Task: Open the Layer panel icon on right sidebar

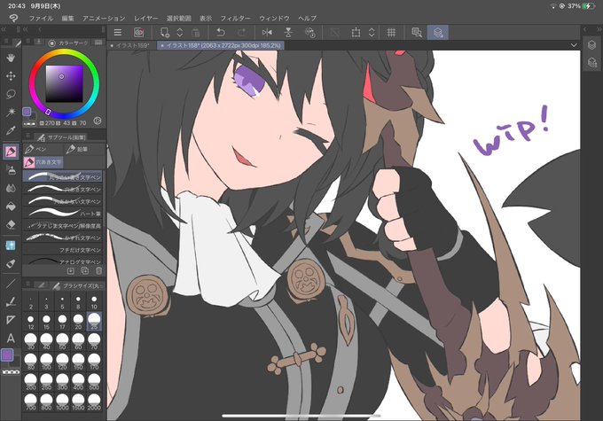Action: 591,44
